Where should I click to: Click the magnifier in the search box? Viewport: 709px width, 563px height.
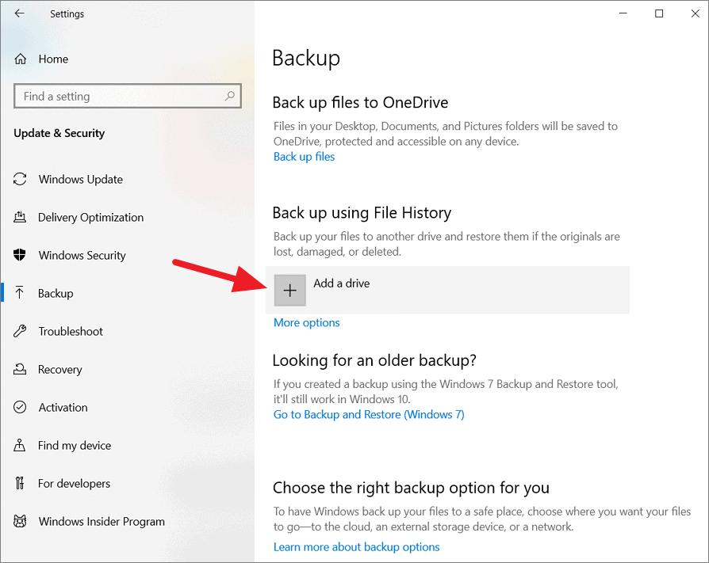click(x=229, y=96)
